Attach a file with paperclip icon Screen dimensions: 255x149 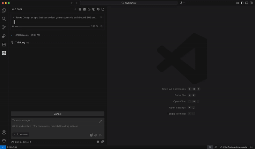pos(96,135)
